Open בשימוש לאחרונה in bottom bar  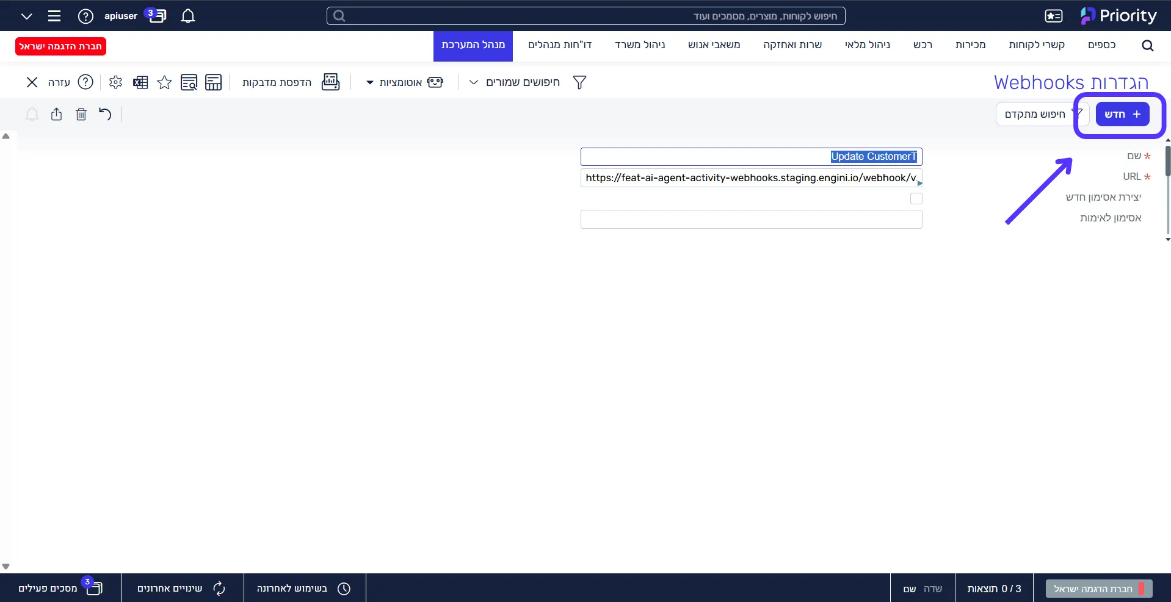(x=305, y=588)
